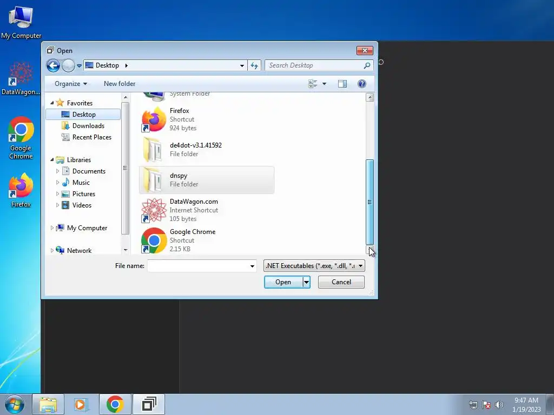
Task: Click file list scroll up arrow
Action: [370, 97]
